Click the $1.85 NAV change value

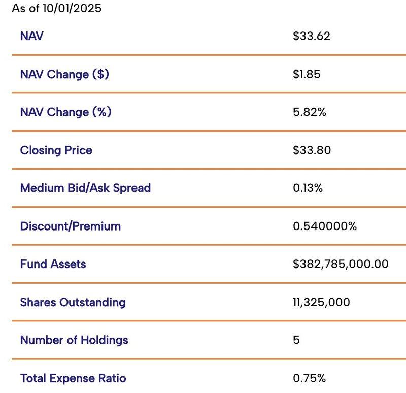307,74
